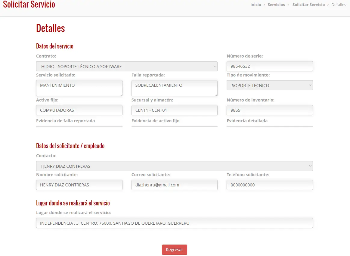The width and height of the screenshot is (350, 256).
Task: Select the Número de inventario field
Action: click(270, 110)
